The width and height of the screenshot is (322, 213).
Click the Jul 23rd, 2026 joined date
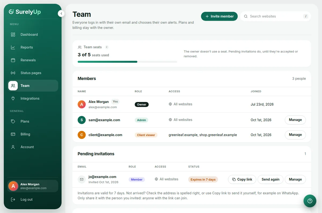coord(262,104)
